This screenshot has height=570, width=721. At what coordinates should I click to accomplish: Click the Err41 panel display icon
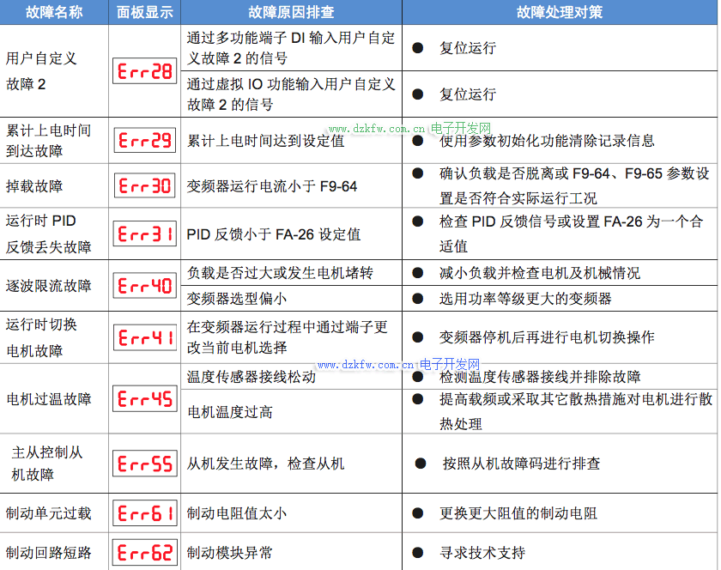click(x=144, y=337)
